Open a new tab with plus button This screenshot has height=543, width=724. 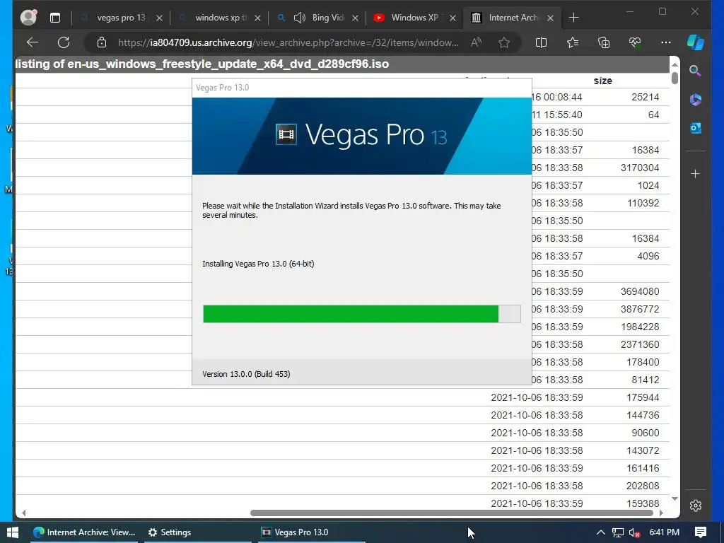point(573,18)
